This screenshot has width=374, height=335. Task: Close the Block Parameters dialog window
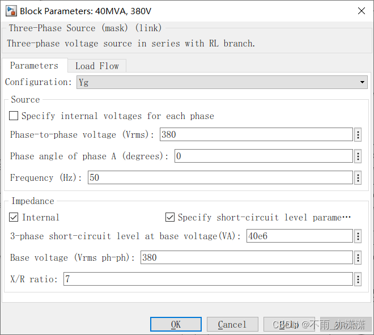point(361,11)
